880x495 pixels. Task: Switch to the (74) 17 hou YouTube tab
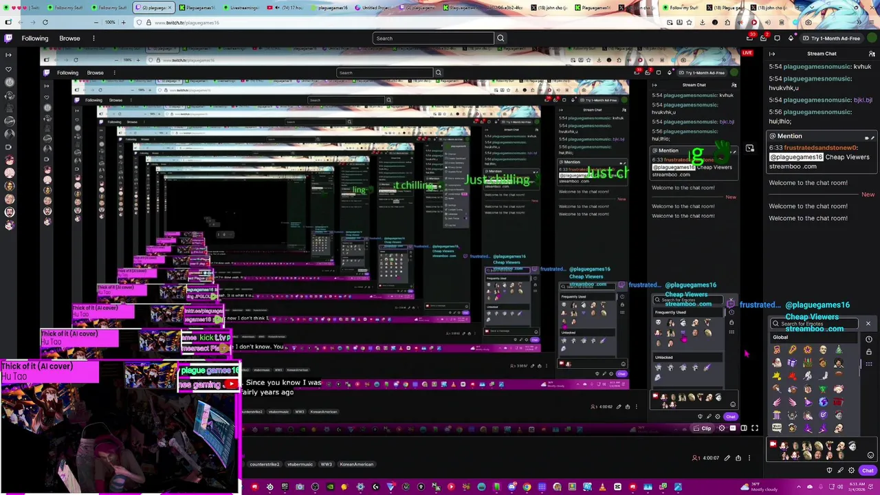pos(285,8)
